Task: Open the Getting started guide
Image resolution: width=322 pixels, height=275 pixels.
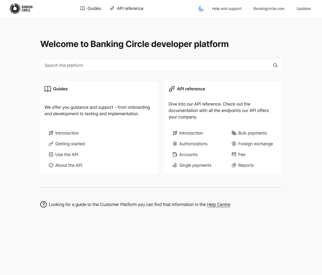Action: [70, 144]
